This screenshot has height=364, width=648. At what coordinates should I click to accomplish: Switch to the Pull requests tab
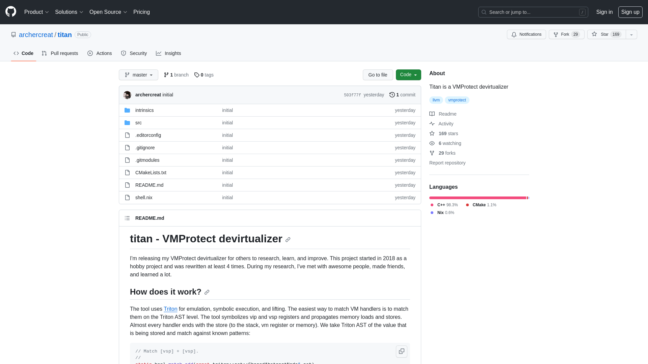[x=60, y=53]
